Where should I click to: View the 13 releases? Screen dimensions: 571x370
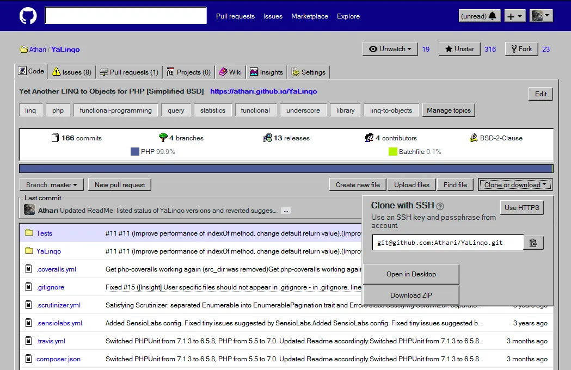coord(286,138)
